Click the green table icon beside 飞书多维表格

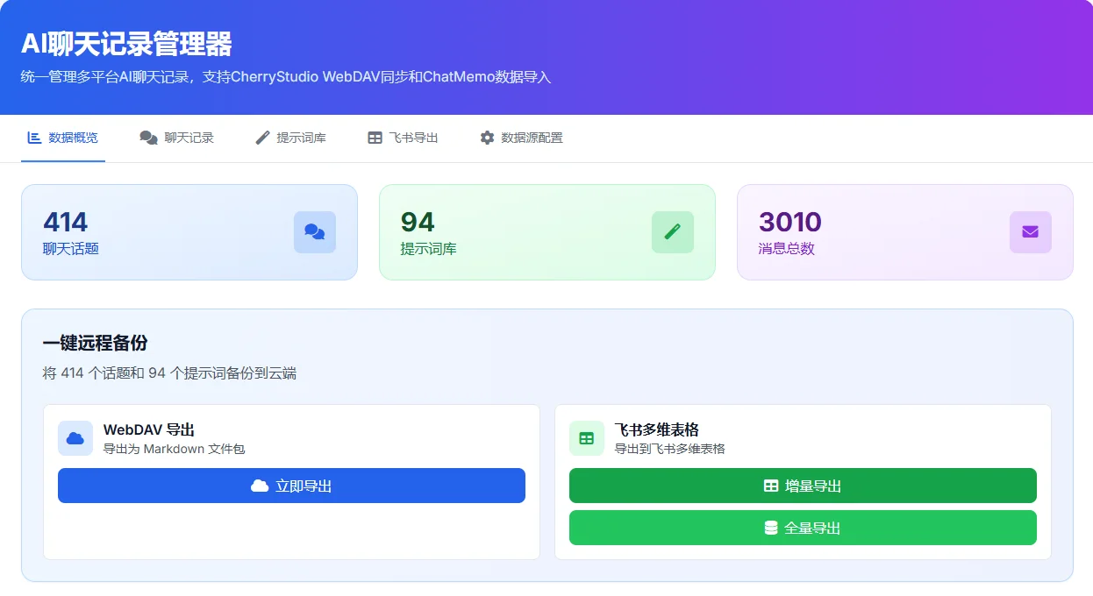(x=586, y=438)
